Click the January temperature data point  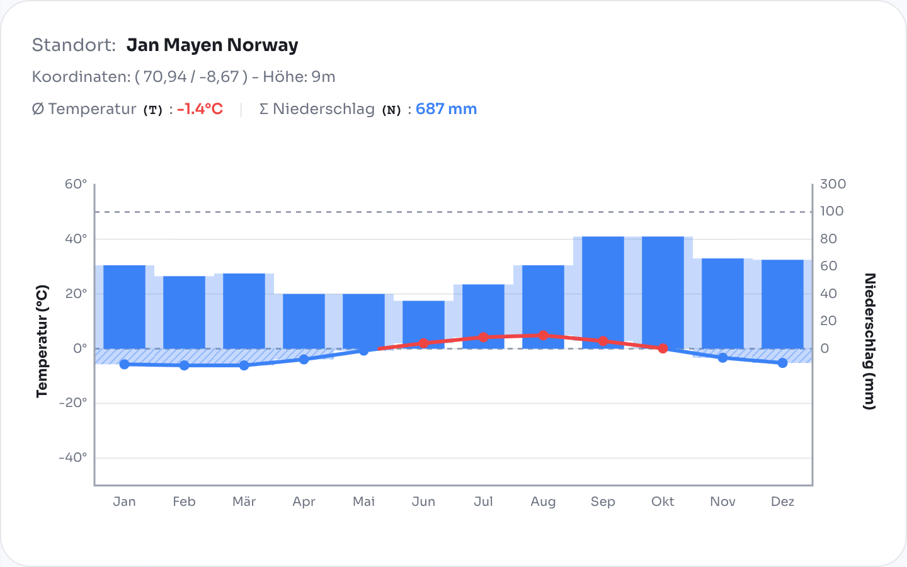pyautogui.click(x=124, y=364)
